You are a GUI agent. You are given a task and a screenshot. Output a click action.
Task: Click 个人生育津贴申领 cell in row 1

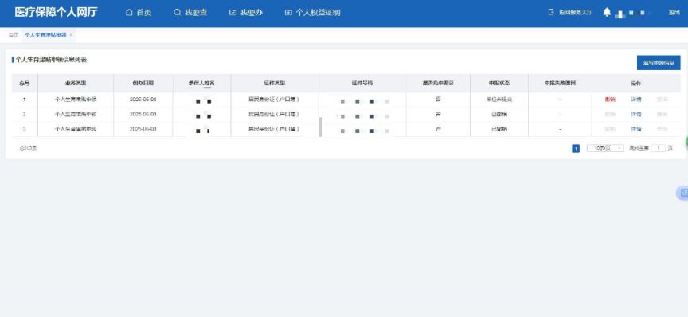76,100
